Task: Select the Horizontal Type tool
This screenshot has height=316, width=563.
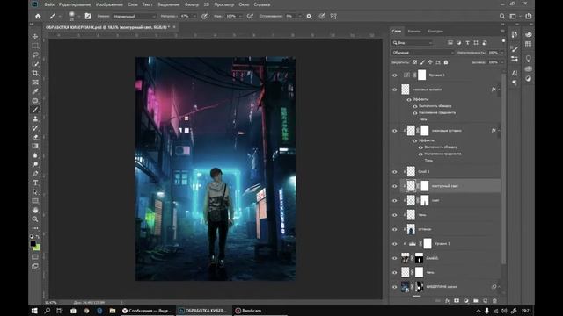Action: click(x=35, y=183)
